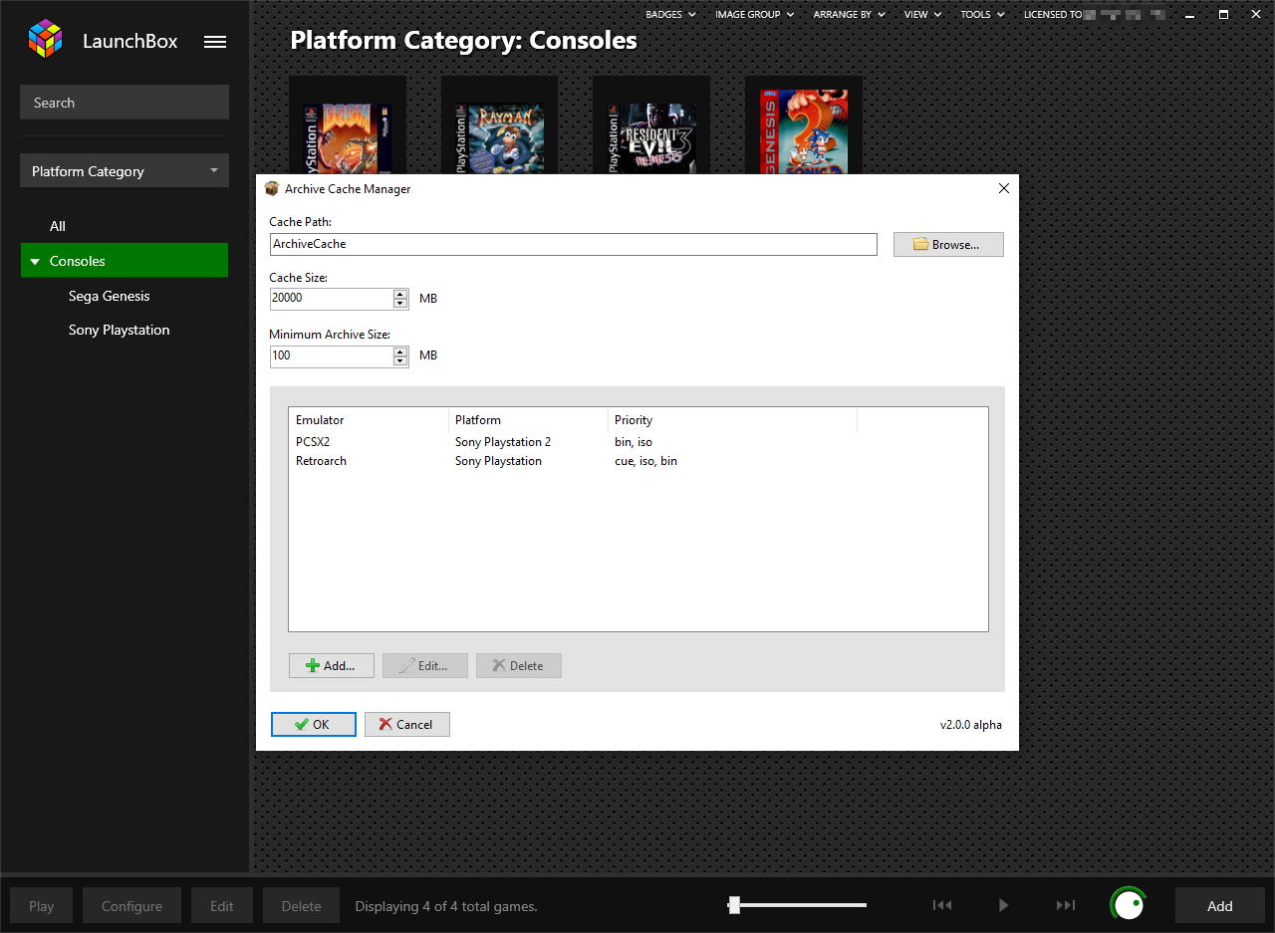Adjust the image size slider handle
Viewport: 1275px width, 933px height.
pyautogui.click(x=734, y=904)
